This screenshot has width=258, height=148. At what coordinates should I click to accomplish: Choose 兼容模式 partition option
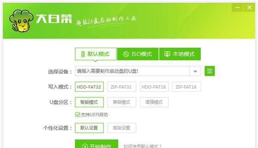click(122, 102)
